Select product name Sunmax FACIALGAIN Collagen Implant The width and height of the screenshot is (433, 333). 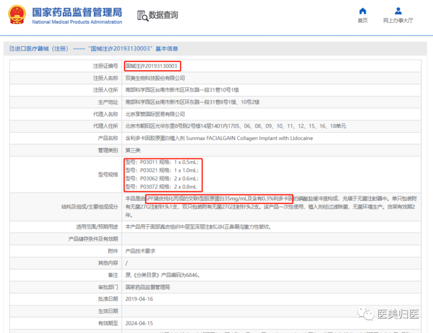click(x=219, y=138)
